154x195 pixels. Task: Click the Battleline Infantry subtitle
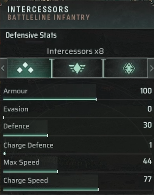(49, 17)
